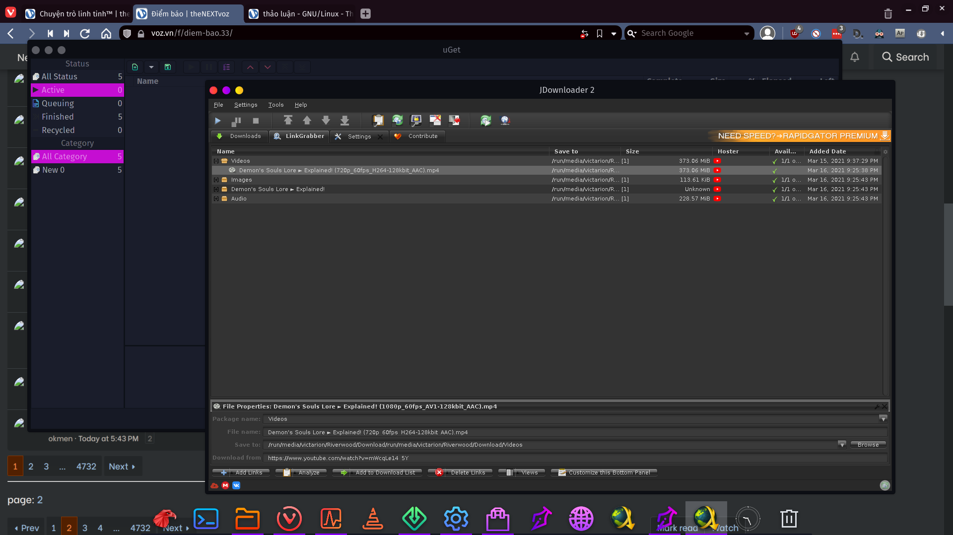Move selected link to top of list
Image resolution: width=953 pixels, height=535 pixels.
click(288, 120)
